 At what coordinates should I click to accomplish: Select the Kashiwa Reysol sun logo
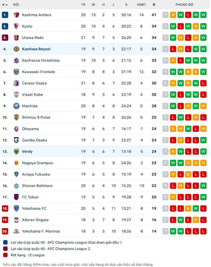pos(16,49)
